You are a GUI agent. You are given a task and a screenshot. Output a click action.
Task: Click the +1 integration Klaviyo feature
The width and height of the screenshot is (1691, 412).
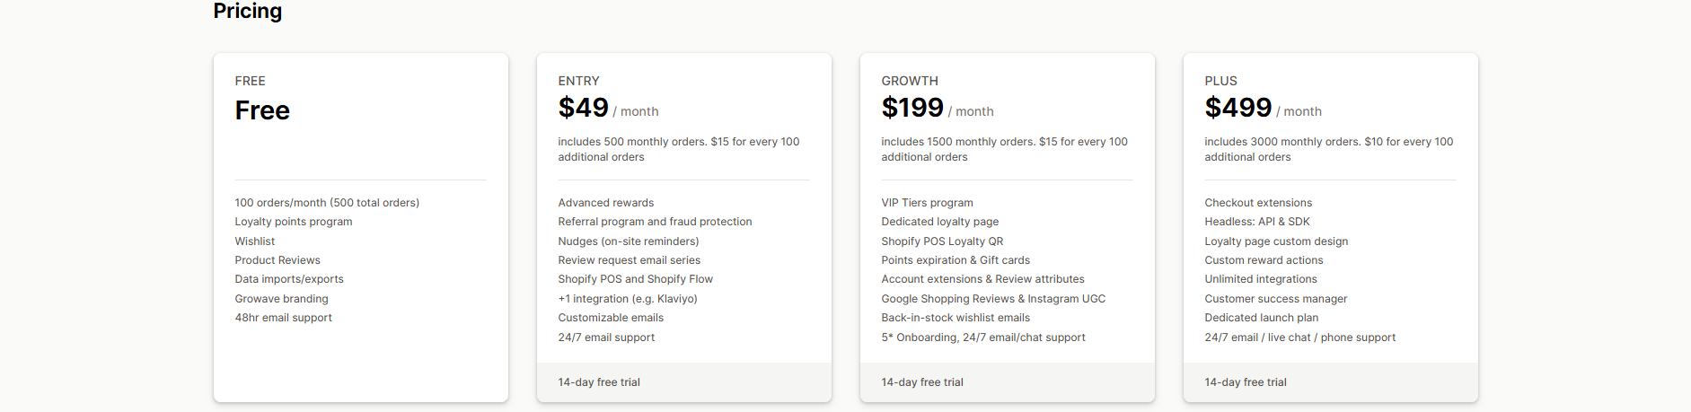628,299
